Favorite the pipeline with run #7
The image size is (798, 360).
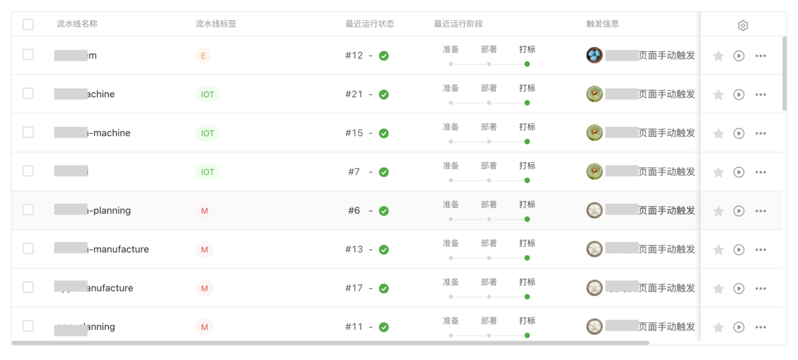point(718,172)
